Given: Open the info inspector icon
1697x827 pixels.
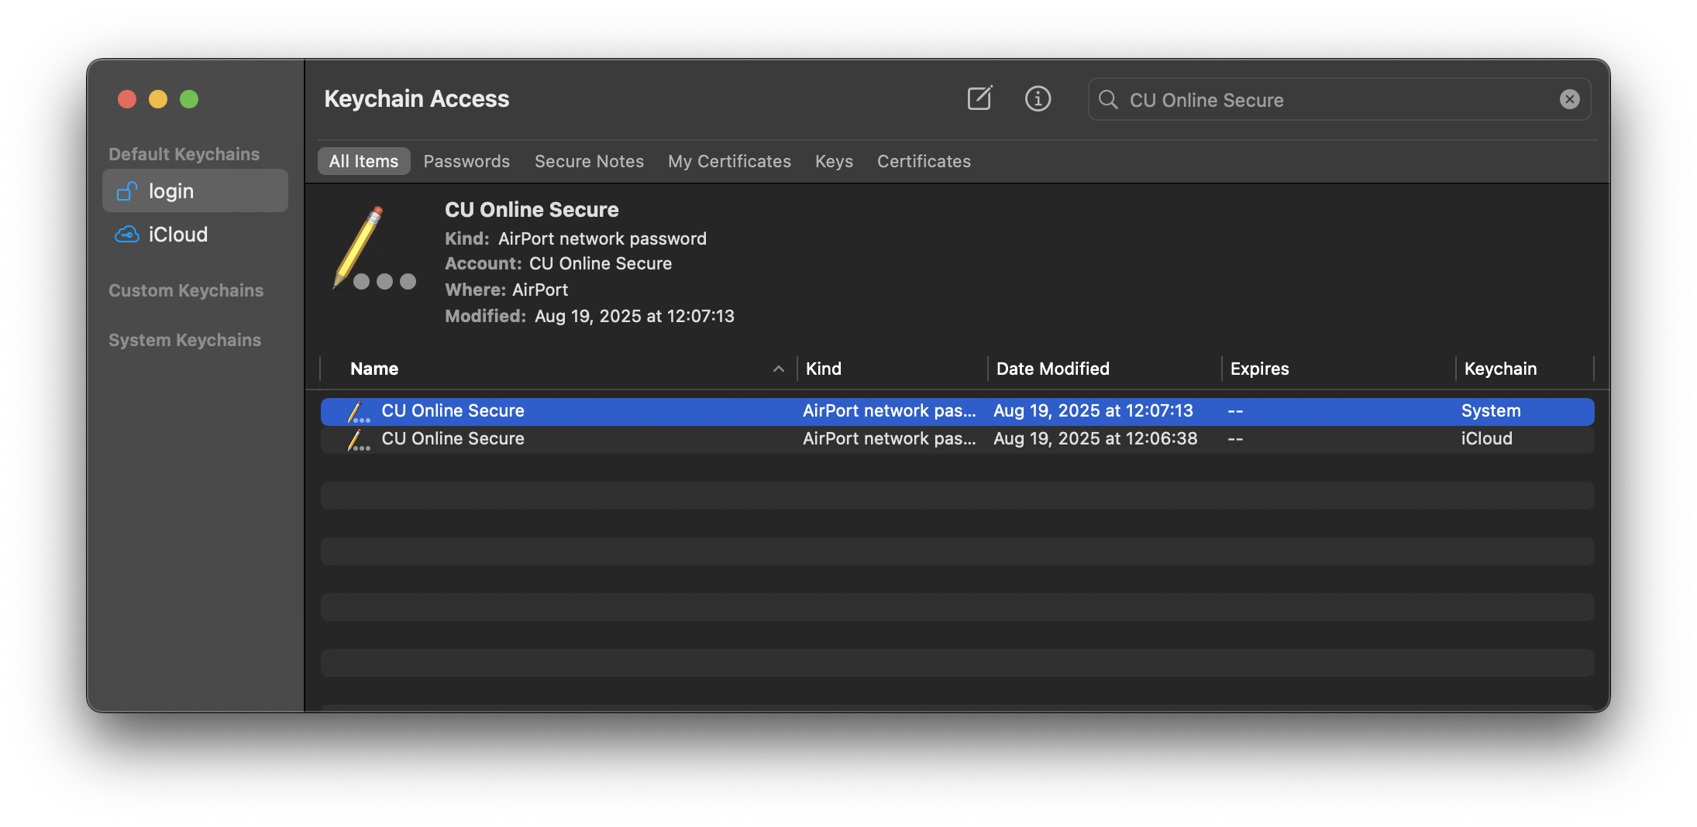Looking at the screenshot, I should click(x=1038, y=98).
